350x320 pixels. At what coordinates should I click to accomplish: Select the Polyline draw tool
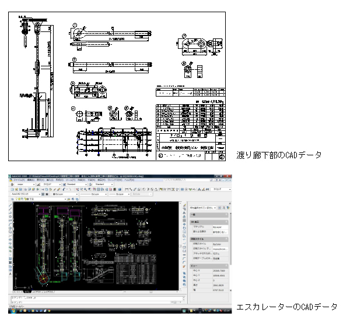click(x=10, y=212)
